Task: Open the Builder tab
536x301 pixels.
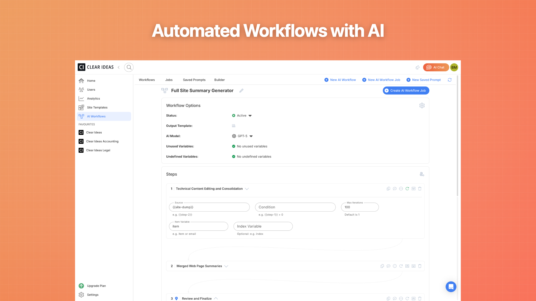Action: [x=219, y=80]
